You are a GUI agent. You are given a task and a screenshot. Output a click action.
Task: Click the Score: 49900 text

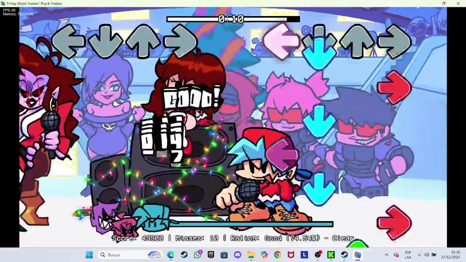138,238
